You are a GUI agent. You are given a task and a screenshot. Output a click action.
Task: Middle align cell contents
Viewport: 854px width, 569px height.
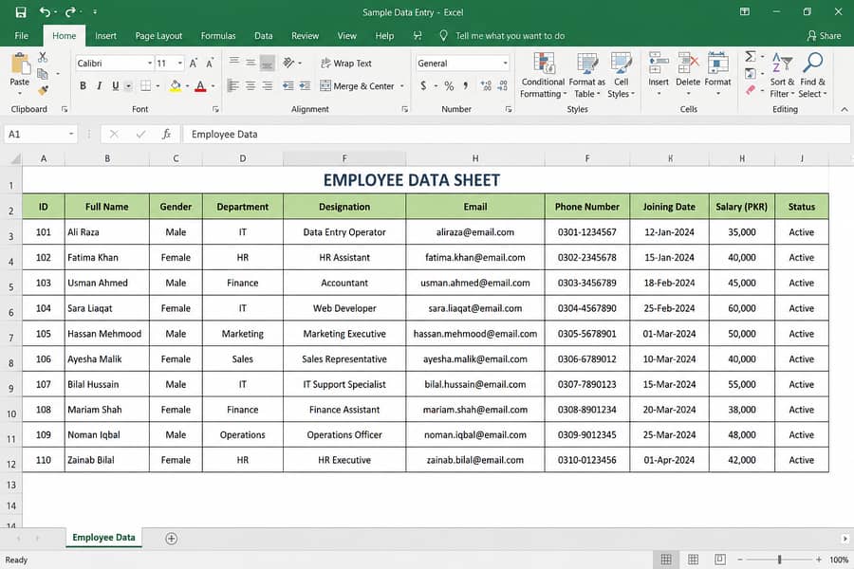pos(251,62)
